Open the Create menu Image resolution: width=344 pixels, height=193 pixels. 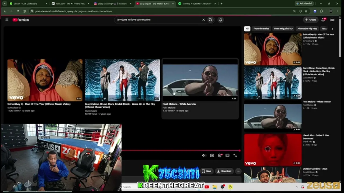310,20
